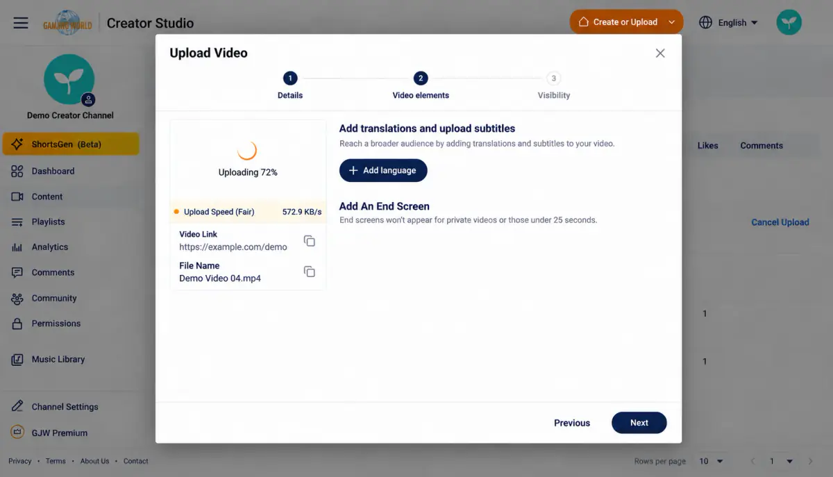Click the Comments column header

[x=762, y=146]
